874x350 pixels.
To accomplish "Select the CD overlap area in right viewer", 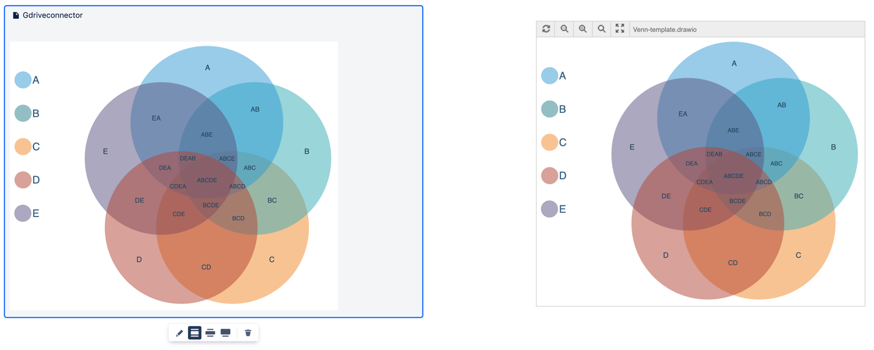I will [733, 263].
